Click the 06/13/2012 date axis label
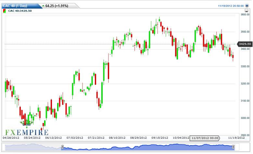The image size is (253, 154). [53, 138]
